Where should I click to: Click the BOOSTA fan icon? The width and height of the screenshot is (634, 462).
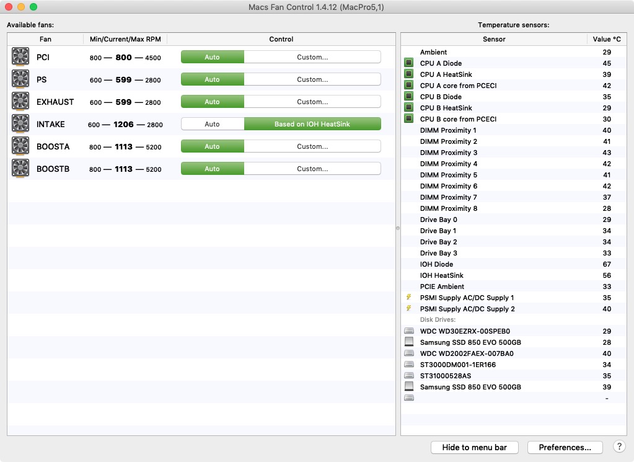tap(20, 146)
